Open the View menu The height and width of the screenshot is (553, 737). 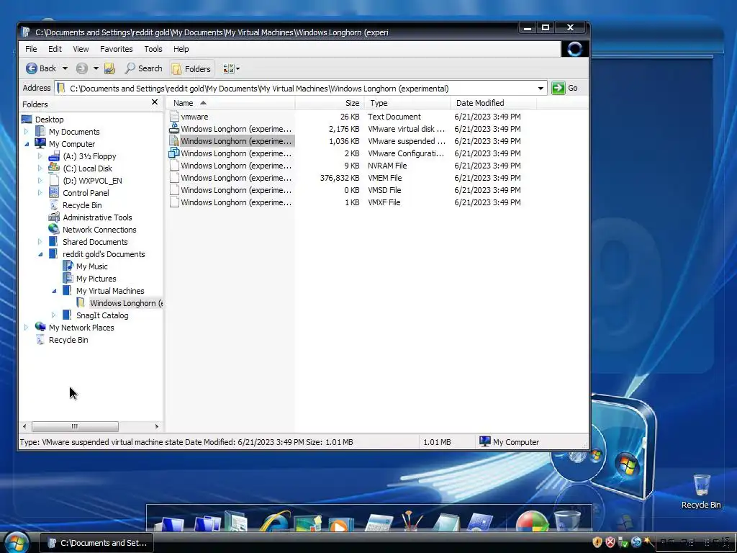[81, 49]
